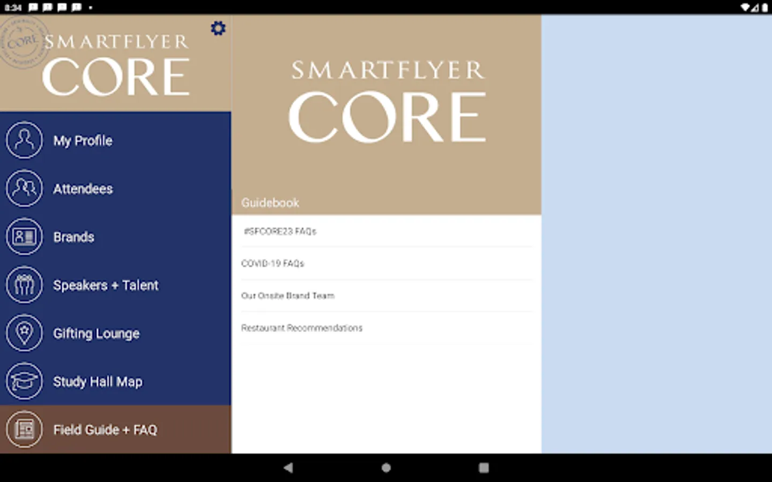Tap Android recent apps button
Viewport: 772px width, 482px height.
click(484, 468)
